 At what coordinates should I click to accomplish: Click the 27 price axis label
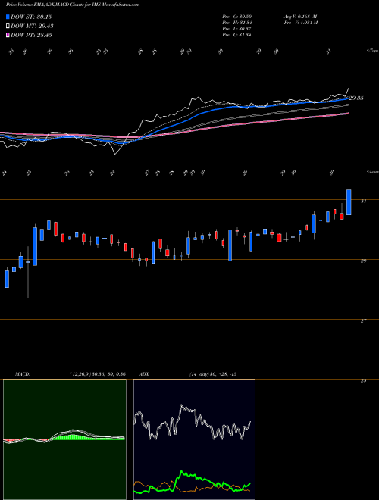[x=363, y=320]
